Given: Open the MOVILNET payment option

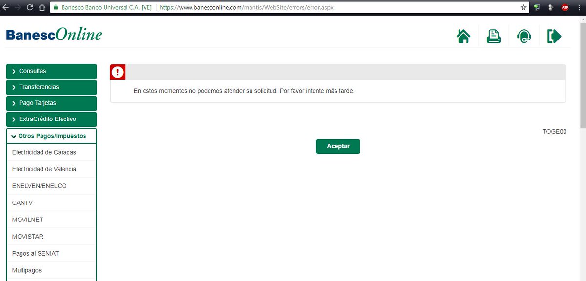Looking at the screenshot, I should pyautogui.click(x=51, y=220).
